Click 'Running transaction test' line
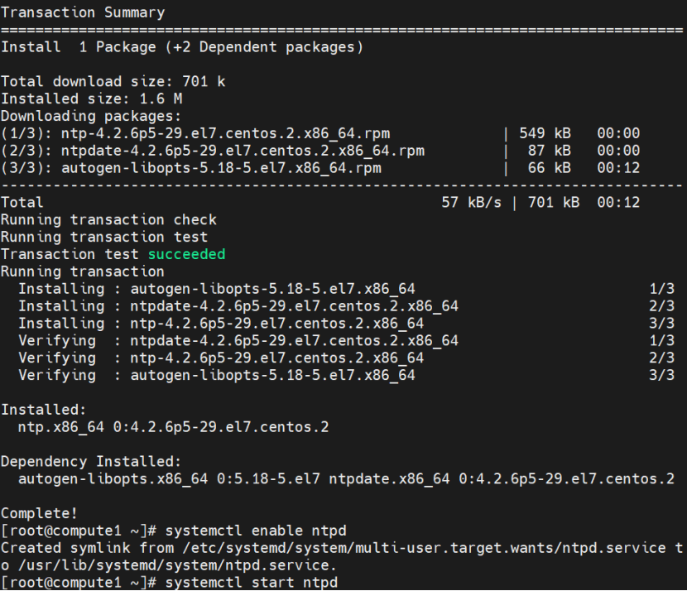 click(104, 237)
